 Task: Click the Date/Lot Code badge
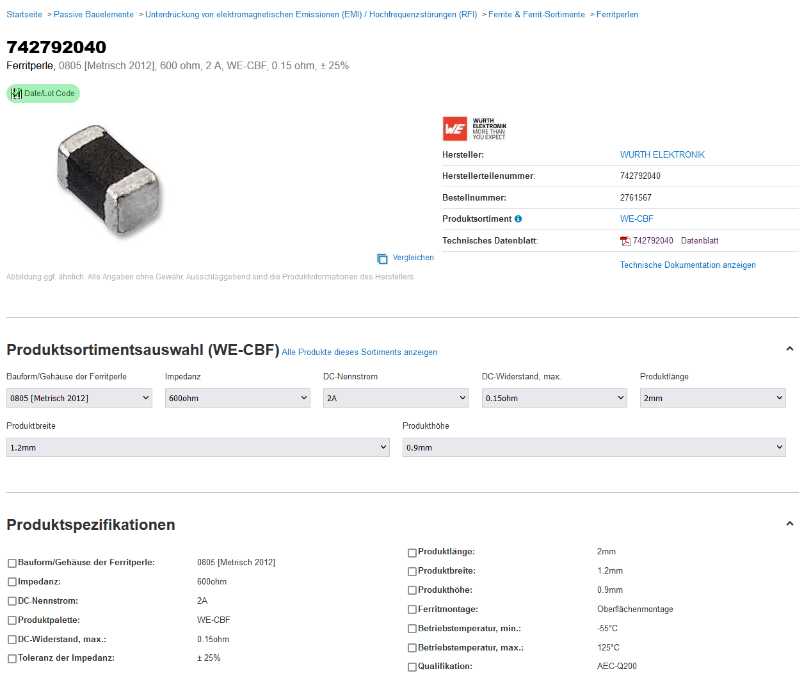(43, 94)
